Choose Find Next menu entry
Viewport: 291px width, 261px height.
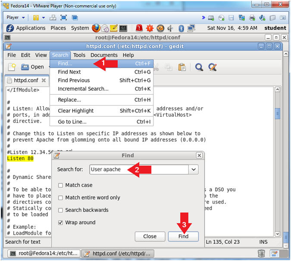coord(101,72)
